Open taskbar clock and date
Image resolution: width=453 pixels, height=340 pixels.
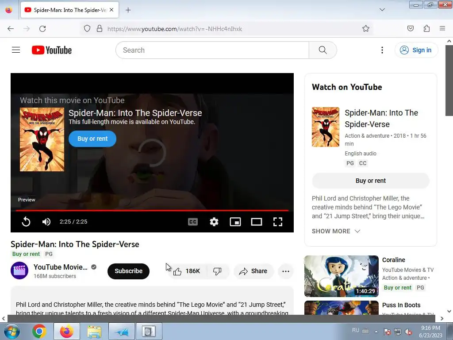(x=430, y=332)
